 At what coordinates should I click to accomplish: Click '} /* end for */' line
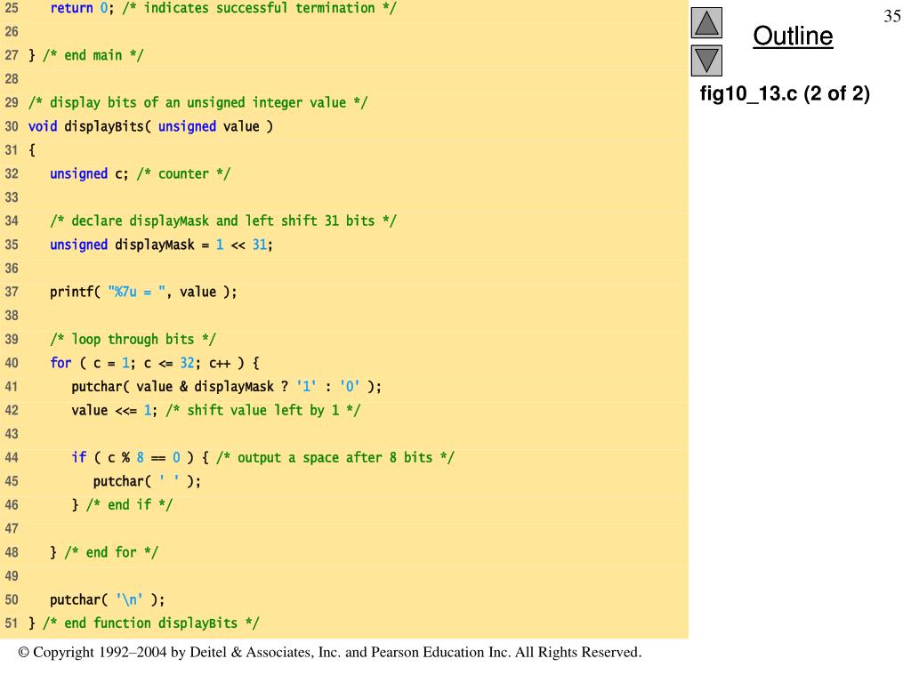point(104,552)
